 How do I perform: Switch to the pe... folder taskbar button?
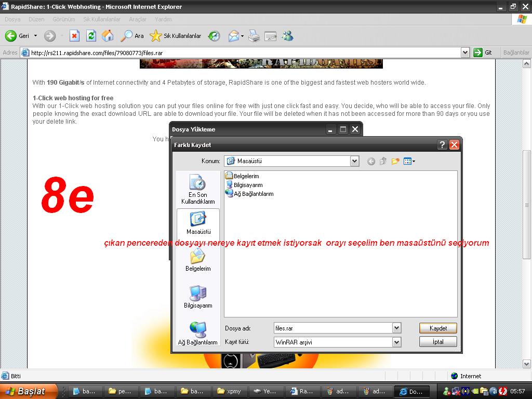point(120,392)
